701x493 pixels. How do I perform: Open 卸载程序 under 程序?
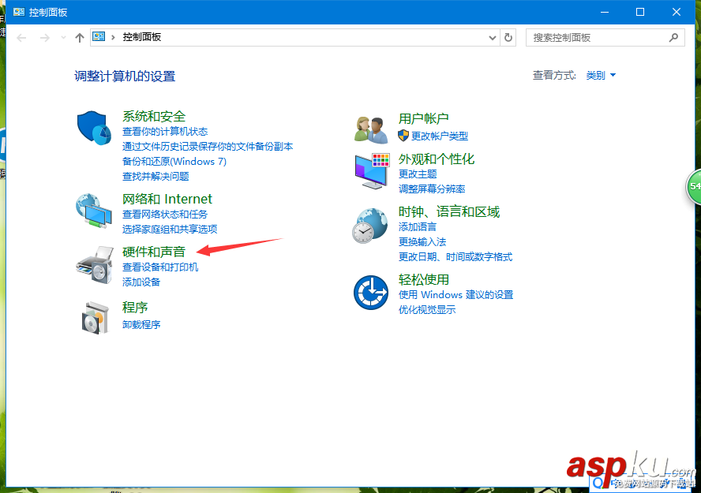click(141, 324)
